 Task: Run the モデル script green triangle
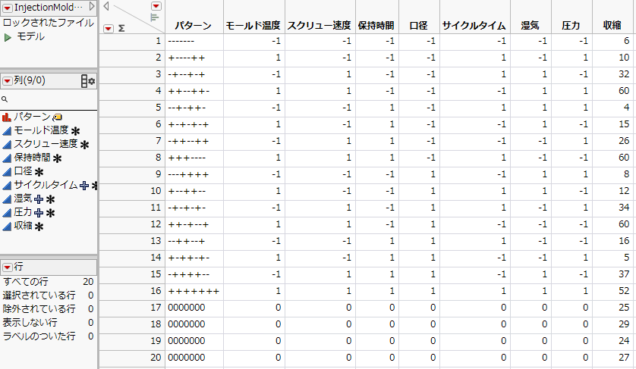tap(8, 38)
